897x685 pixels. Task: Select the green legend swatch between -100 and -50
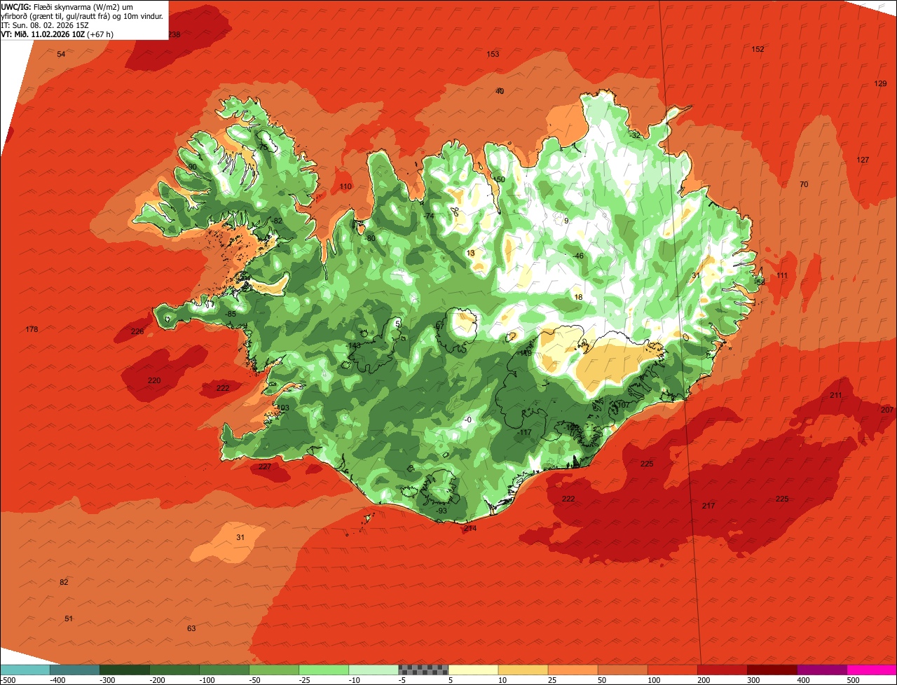click(x=224, y=670)
